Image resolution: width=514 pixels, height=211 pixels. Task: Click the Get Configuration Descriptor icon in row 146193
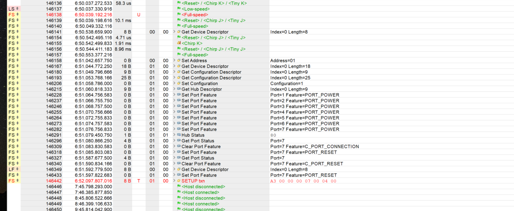[179, 78]
